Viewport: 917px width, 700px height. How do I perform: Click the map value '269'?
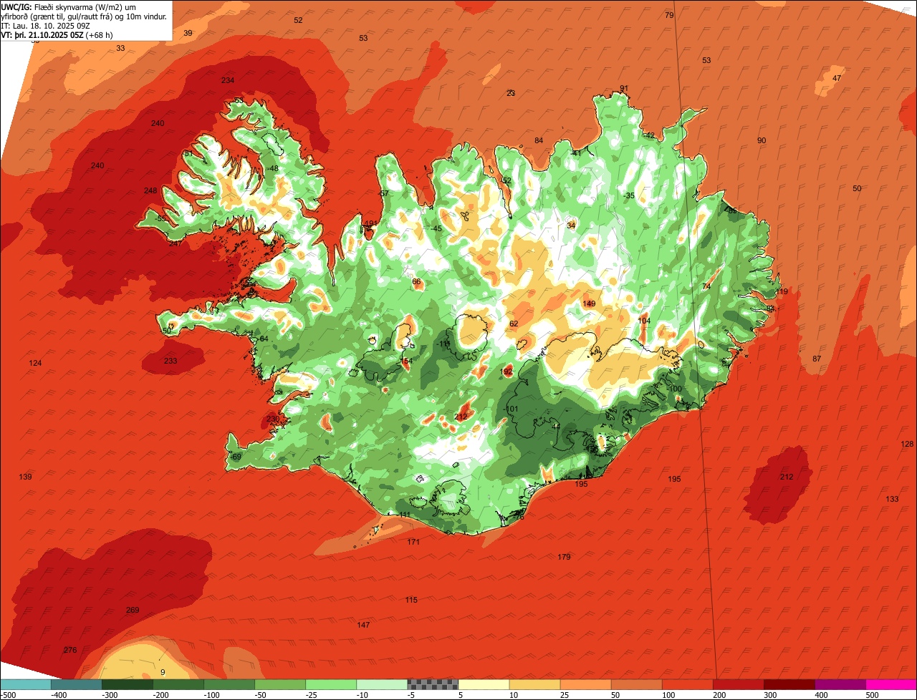click(x=133, y=610)
